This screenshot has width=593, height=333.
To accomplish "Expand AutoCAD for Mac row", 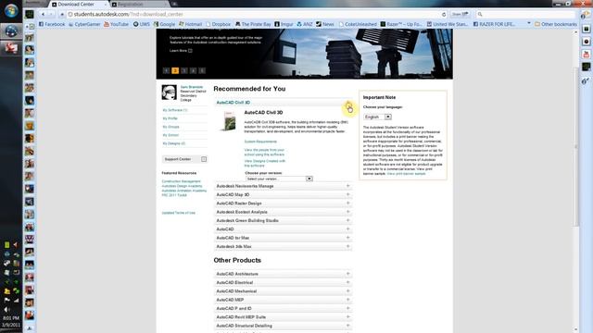I will (x=283, y=238).
